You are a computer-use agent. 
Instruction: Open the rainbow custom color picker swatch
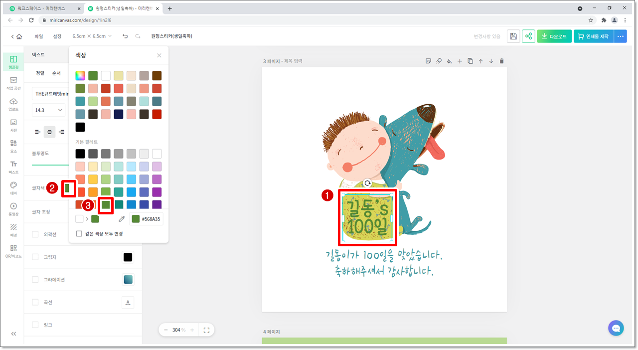[80, 76]
